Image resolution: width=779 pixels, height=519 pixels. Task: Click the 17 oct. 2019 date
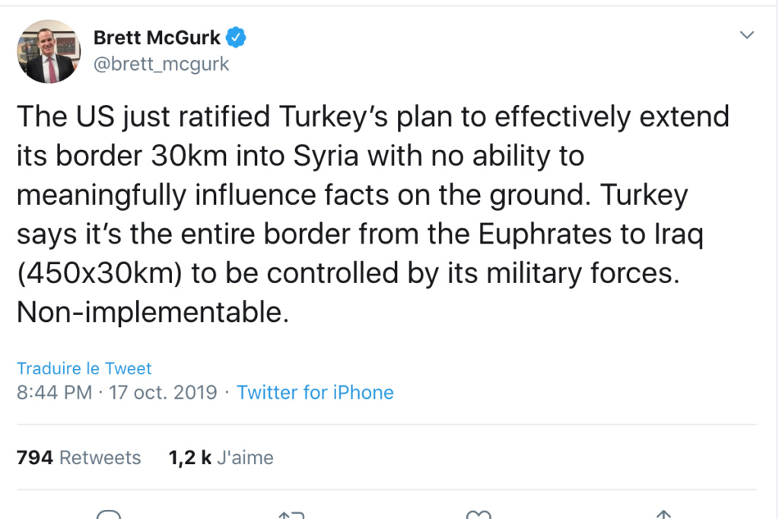(x=163, y=392)
